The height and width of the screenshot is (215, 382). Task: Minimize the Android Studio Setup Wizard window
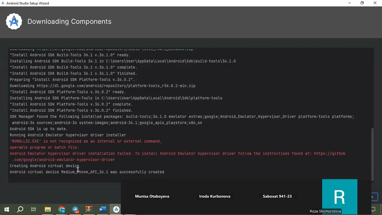[x=349, y=3]
